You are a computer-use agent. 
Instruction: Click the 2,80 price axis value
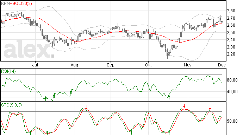[x=231, y=11]
